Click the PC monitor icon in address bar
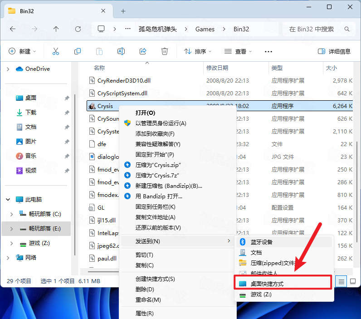Image resolution: width=361 pixels, height=319 pixels. click(101, 29)
